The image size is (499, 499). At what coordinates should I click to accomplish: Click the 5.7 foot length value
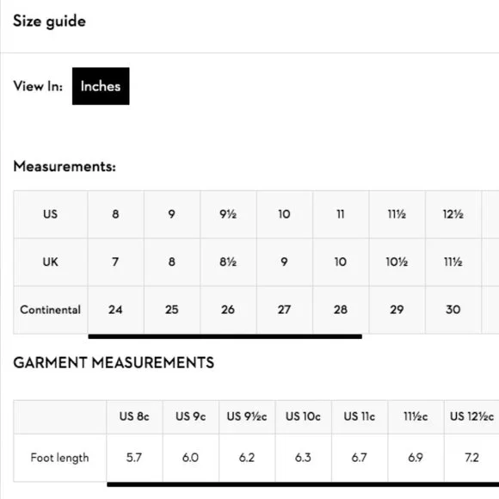point(134,458)
